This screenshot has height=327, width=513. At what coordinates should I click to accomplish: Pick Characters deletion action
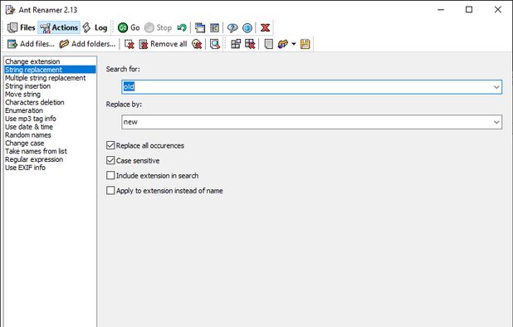[x=50, y=102]
